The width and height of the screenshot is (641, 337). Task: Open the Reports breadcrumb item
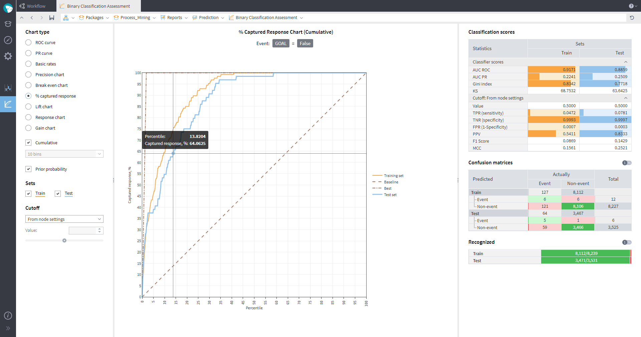pyautogui.click(x=174, y=18)
